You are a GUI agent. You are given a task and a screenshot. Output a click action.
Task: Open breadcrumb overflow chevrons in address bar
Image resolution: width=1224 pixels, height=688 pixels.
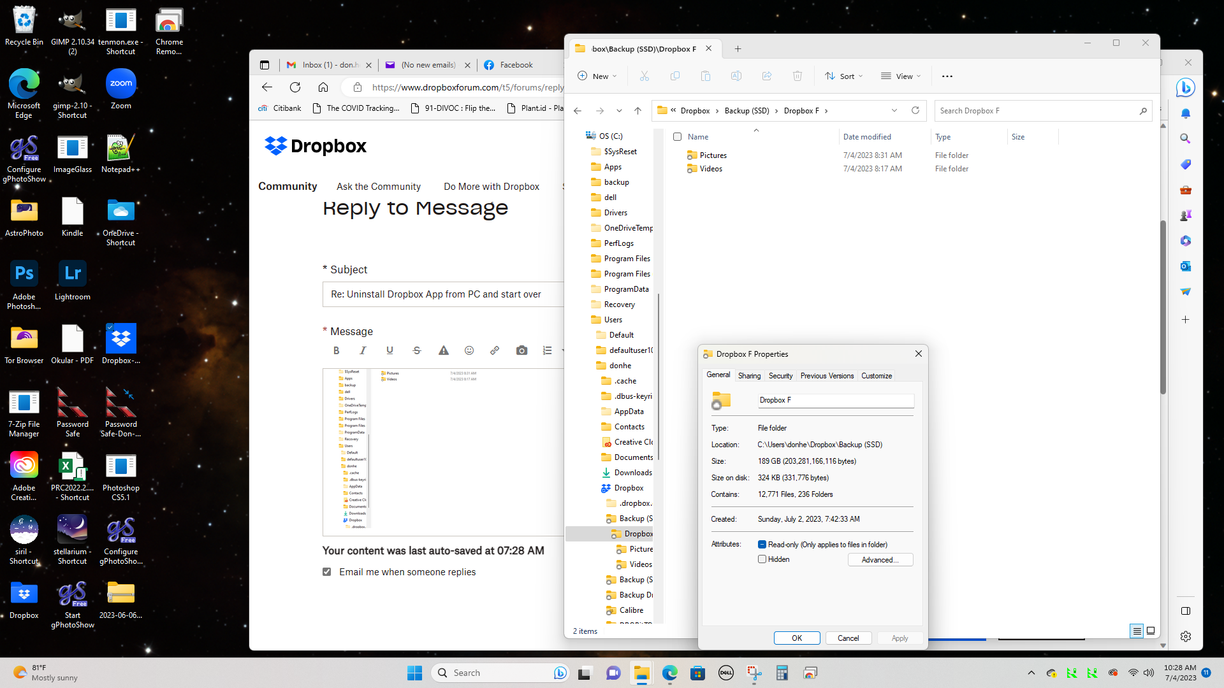673,110
